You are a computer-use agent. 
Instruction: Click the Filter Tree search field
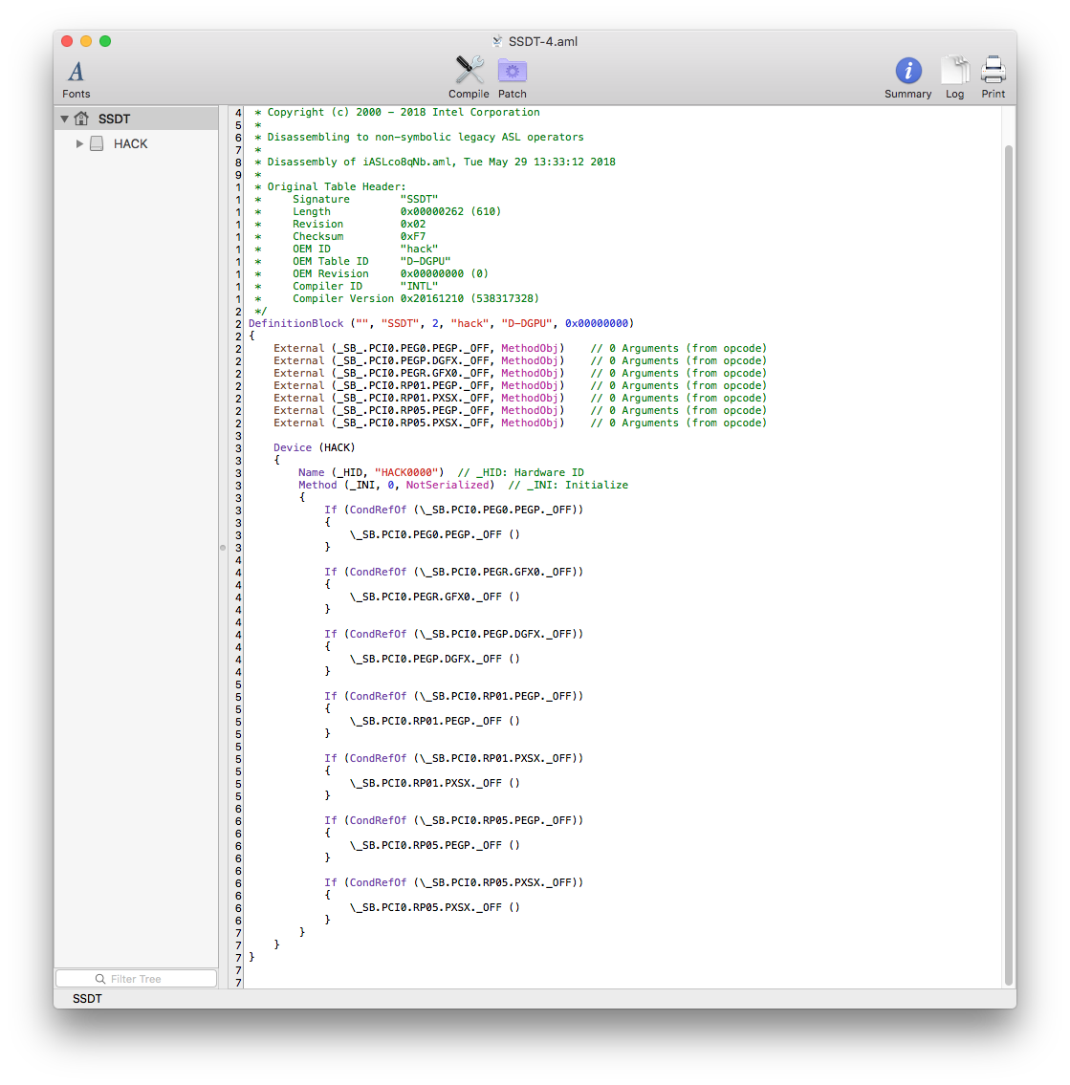(136, 979)
